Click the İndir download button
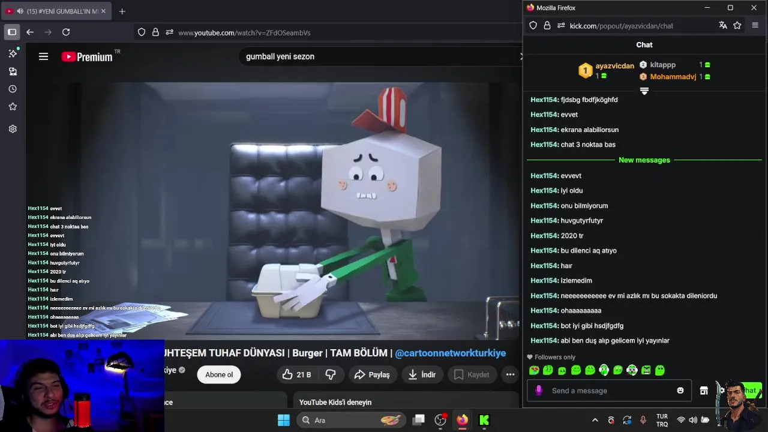The image size is (768, 432). click(x=422, y=374)
